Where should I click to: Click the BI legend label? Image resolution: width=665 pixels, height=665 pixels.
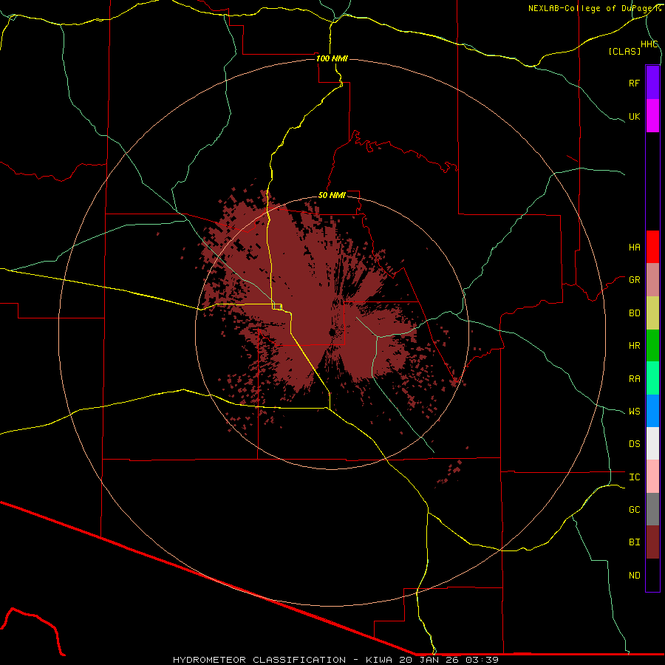pos(634,542)
